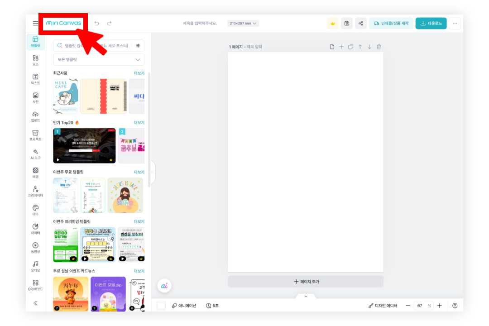Screen dimensions: 489x326
Task: Open the 210×297mm canvas size dropdown
Action: pos(243,23)
